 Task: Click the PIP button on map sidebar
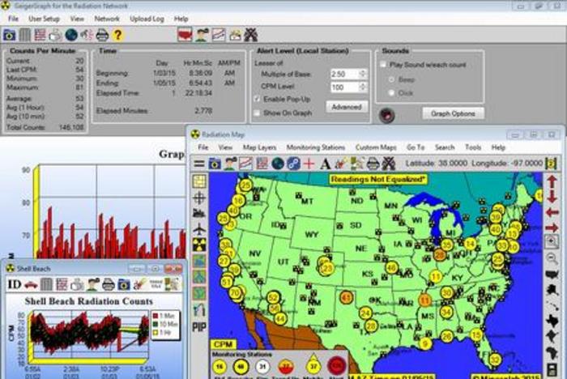tap(199, 327)
